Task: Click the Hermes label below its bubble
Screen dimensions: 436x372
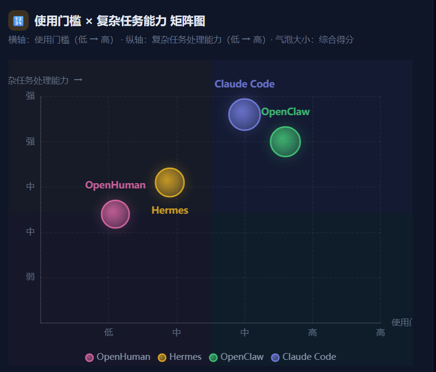Action: 169,210
